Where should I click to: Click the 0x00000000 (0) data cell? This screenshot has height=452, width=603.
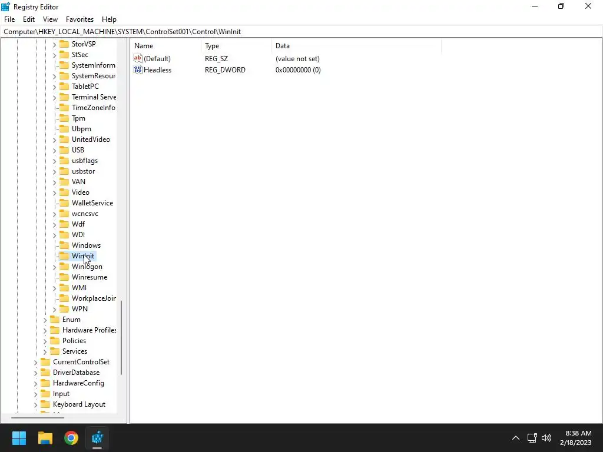(298, 70)
